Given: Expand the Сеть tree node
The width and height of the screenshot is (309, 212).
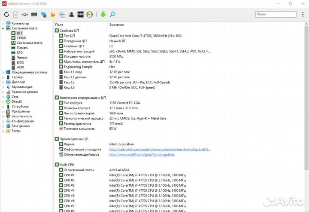Looking at the screenshot, I should point(3,97).
